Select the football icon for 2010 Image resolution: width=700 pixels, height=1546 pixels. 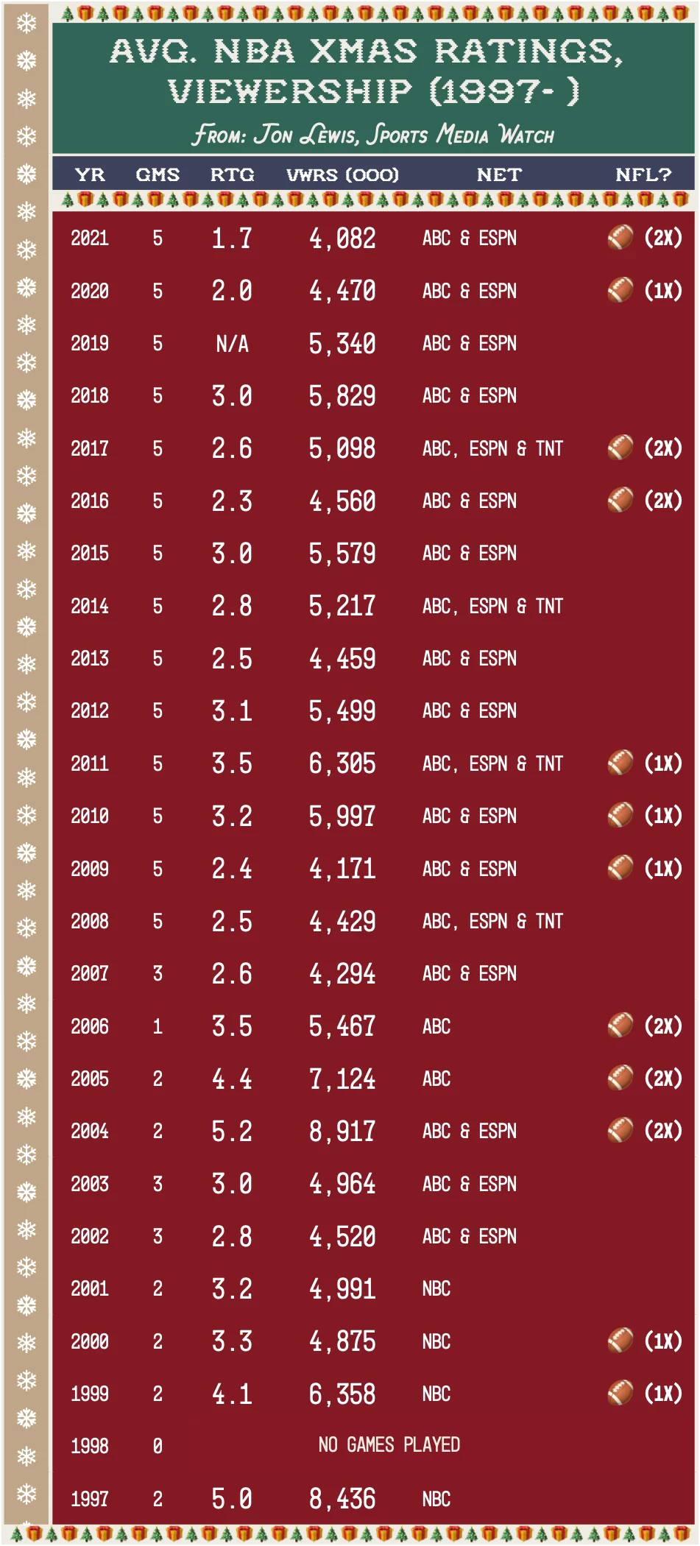pos(620,816)
